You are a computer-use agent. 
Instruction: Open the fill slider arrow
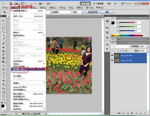pos(147,51)
